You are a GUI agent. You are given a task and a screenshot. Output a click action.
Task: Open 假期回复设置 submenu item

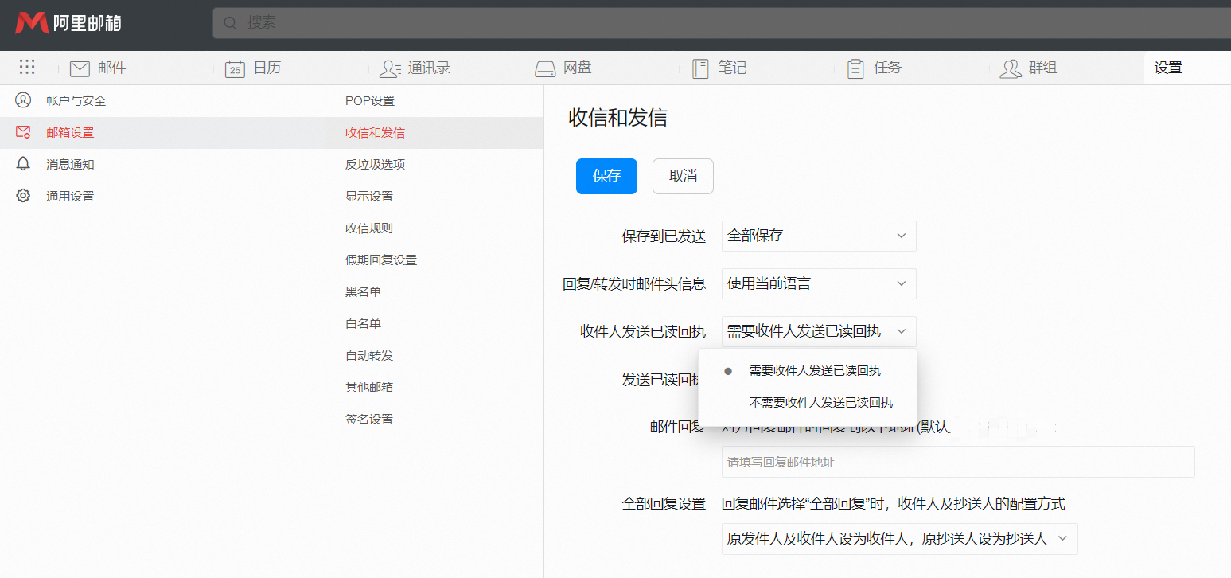click(434, 260)
